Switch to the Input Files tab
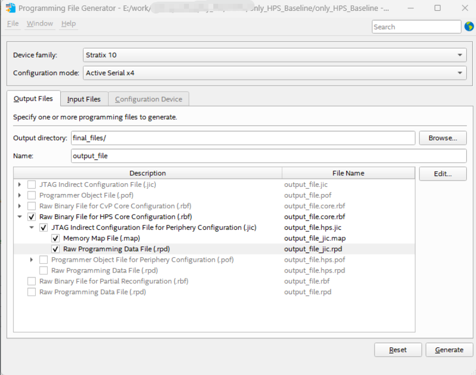 84,99
